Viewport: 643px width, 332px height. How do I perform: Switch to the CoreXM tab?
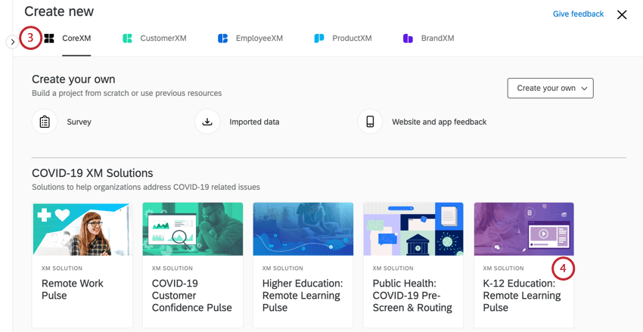[x=76, y=39]
